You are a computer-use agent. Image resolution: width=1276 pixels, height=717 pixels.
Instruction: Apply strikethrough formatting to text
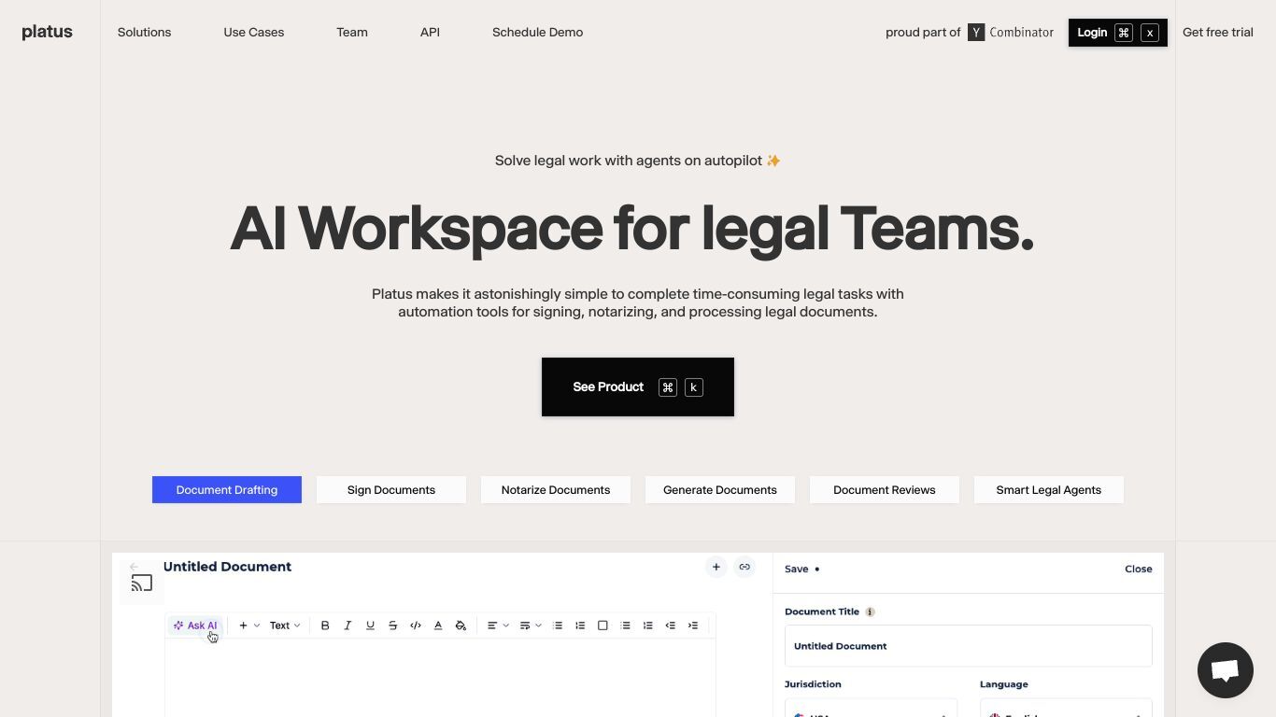392,626
